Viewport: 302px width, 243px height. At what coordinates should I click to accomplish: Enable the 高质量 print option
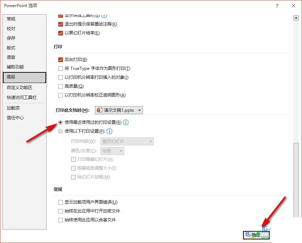(x=60, y=86)
